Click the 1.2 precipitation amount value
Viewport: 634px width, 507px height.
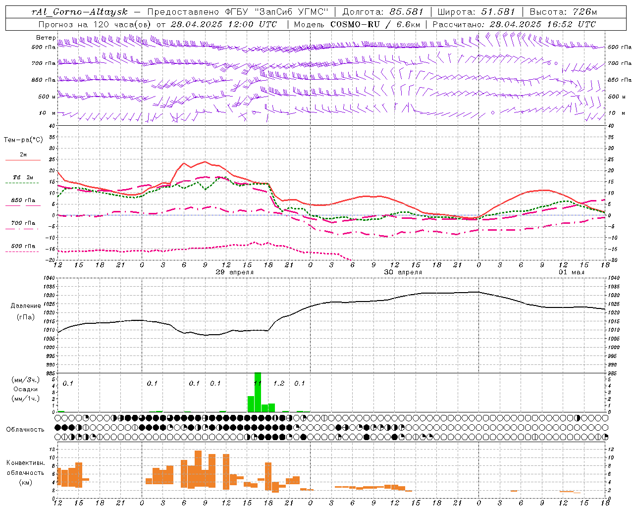tap(279, 383)
